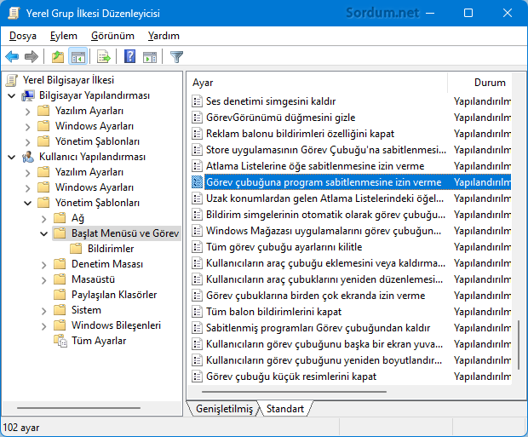
Task: Select 'Yazılım Ayarları' under Kullanıcı Yapılandırması
Action: click(89, 172)
